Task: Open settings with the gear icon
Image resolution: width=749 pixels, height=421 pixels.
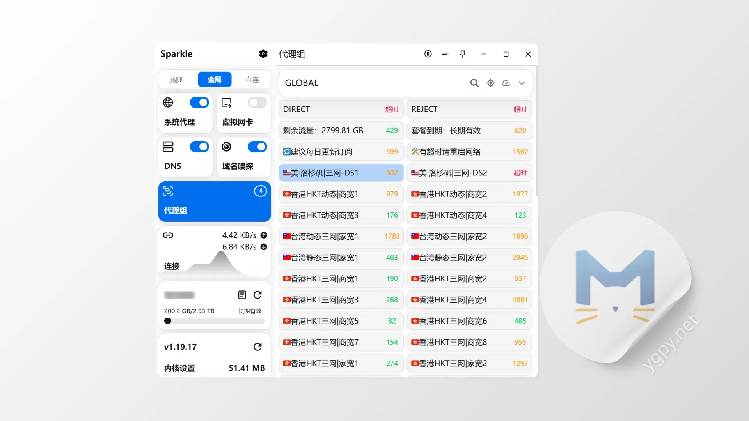Action: coord(263,54)
